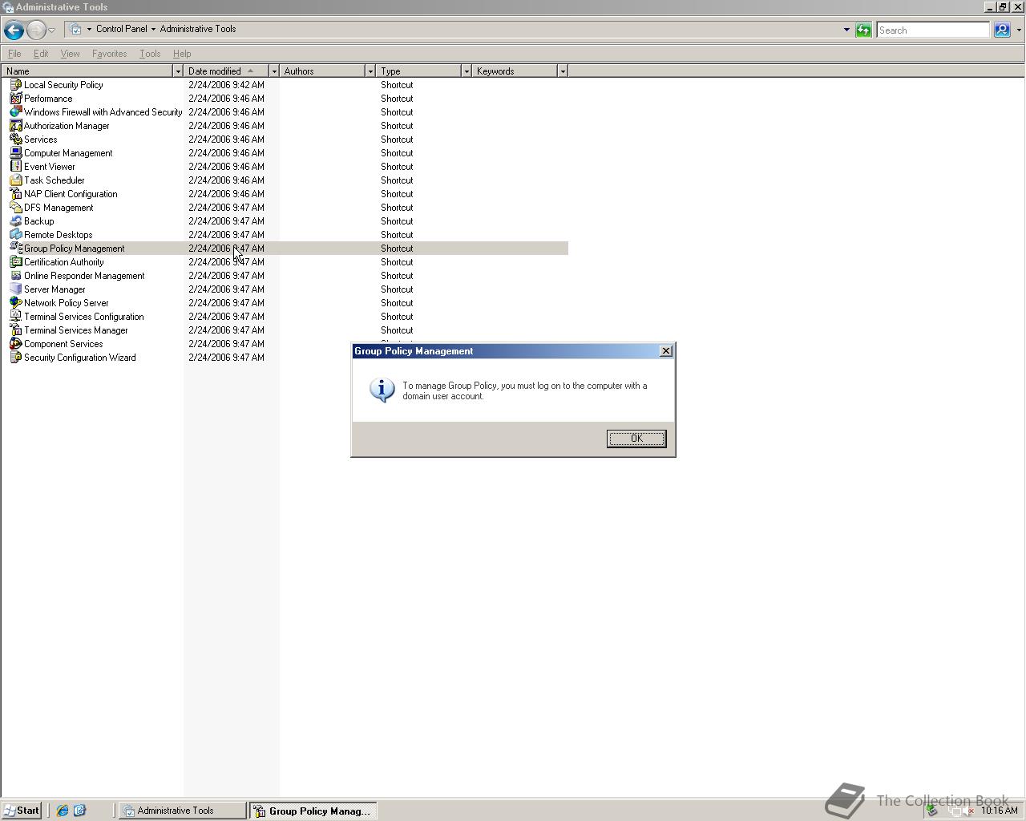Expand the address bar history dropdown
This screenshot has width=1026, height=821.
pos(846,30)
